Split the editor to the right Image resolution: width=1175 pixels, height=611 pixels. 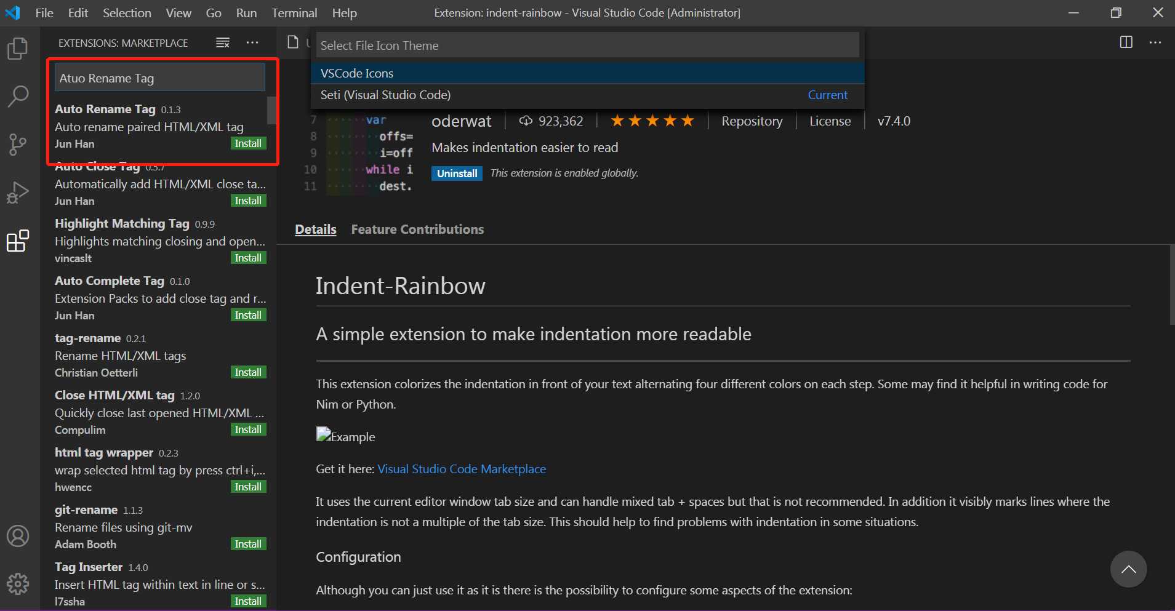[x=1126, y=42]
